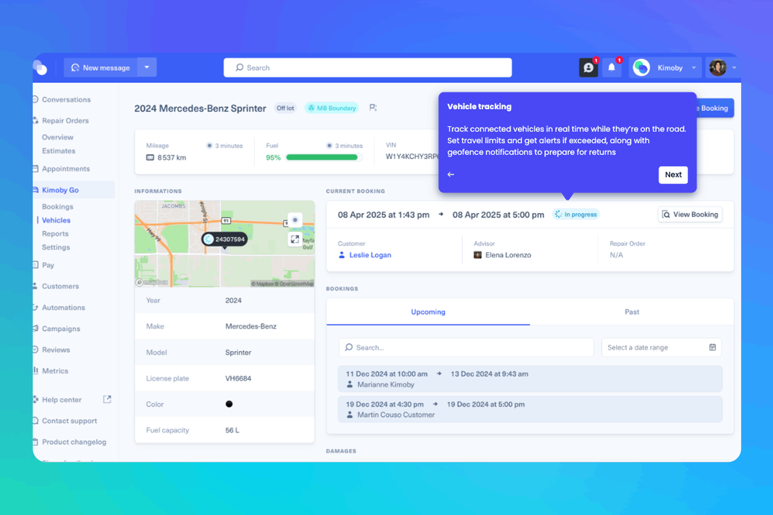
Task: Click the calendar icon in date range
Action: [x=712, y=347]
